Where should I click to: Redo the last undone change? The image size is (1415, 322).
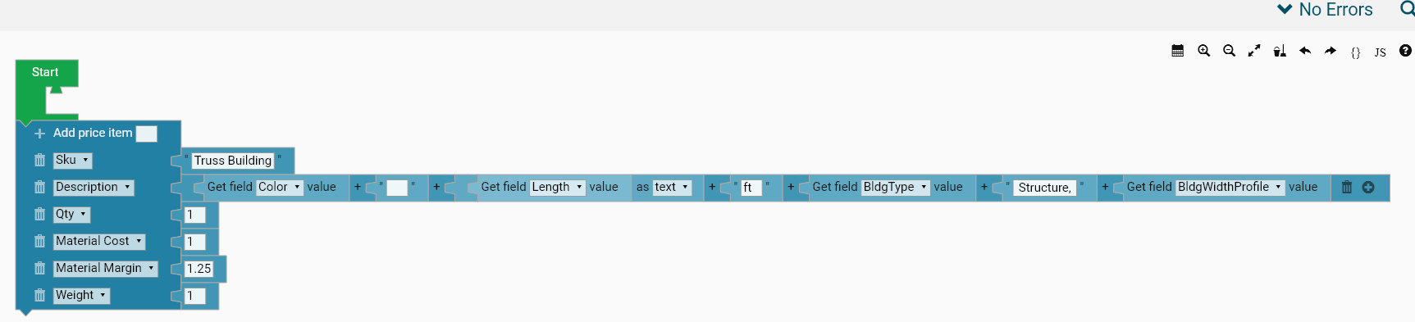pos(1331,51)
